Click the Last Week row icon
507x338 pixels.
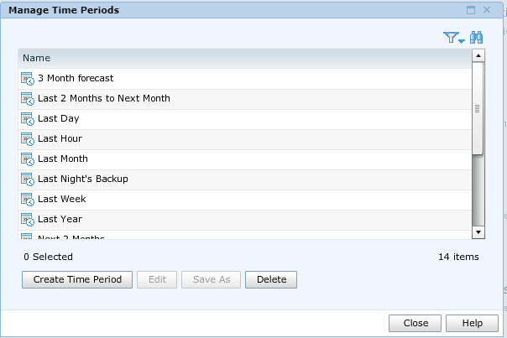point(28,199)
